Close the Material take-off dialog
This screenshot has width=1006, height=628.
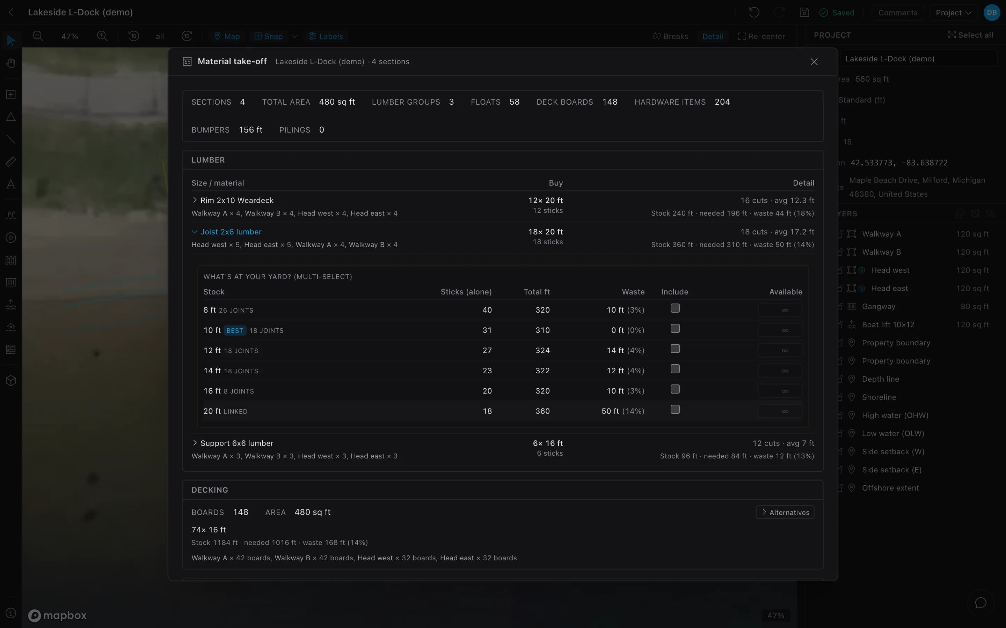pos(814,62)
